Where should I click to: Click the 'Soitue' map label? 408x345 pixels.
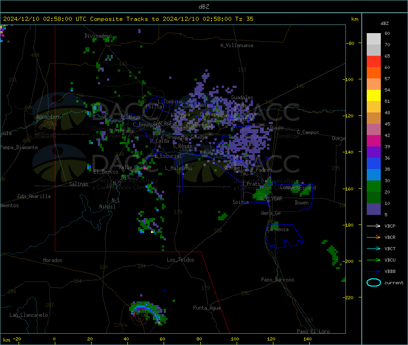(241, 202)
